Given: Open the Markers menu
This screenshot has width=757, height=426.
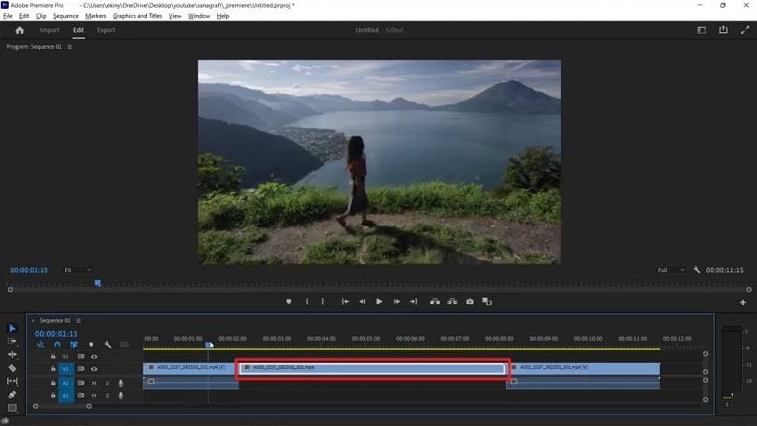Looking at the screenshot, I should click(x=95, y=16).
